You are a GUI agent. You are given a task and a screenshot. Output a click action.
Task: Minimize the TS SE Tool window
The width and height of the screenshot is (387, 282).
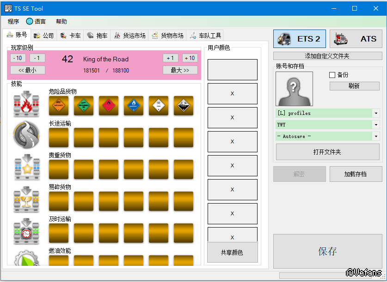334,8
